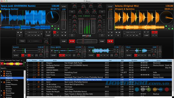Trigger hotcue 3 on right deck
This screenshot has width=174, height=98.
pos(153,35)
